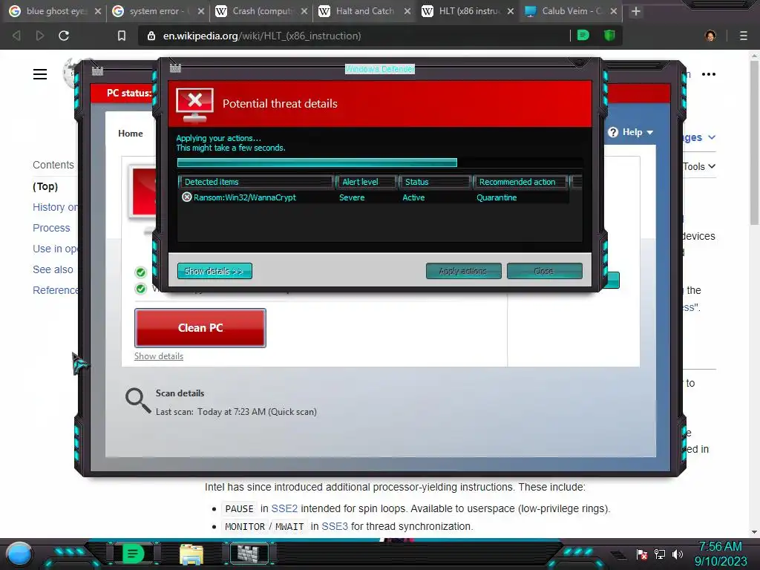The width and height of the screenshot is (760, 570).
Task: Click Show details link under Clean PC
Action: 159,356
